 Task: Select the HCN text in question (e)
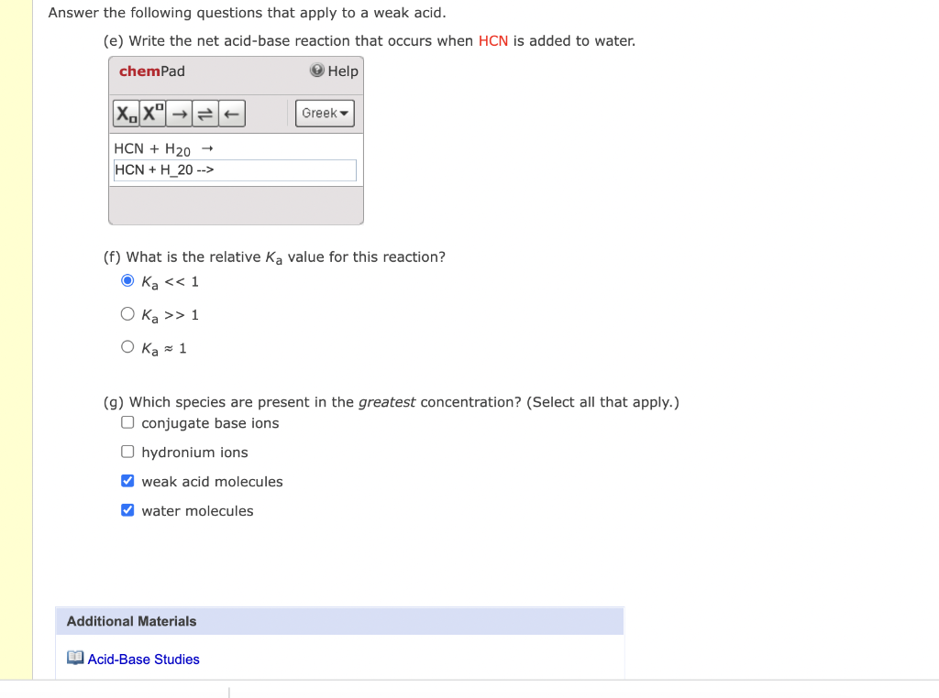(492, 40)
